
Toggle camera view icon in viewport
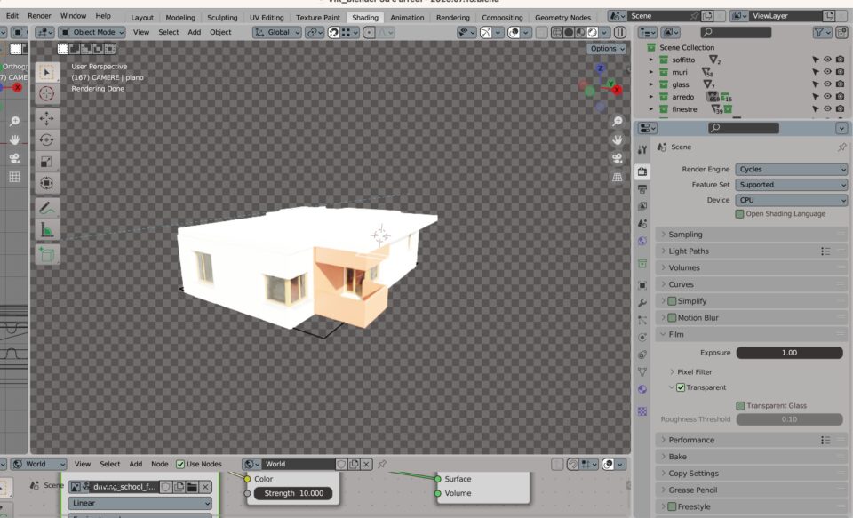click(618, 158)
